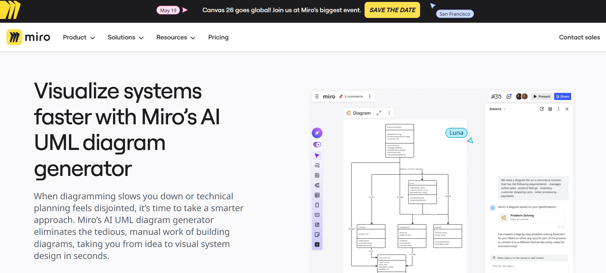The height and width of the screenshot is (273, 606).
Task: Click the timer and activities icon in the board header
Action: pyautogui.click(x=496, y=96)
